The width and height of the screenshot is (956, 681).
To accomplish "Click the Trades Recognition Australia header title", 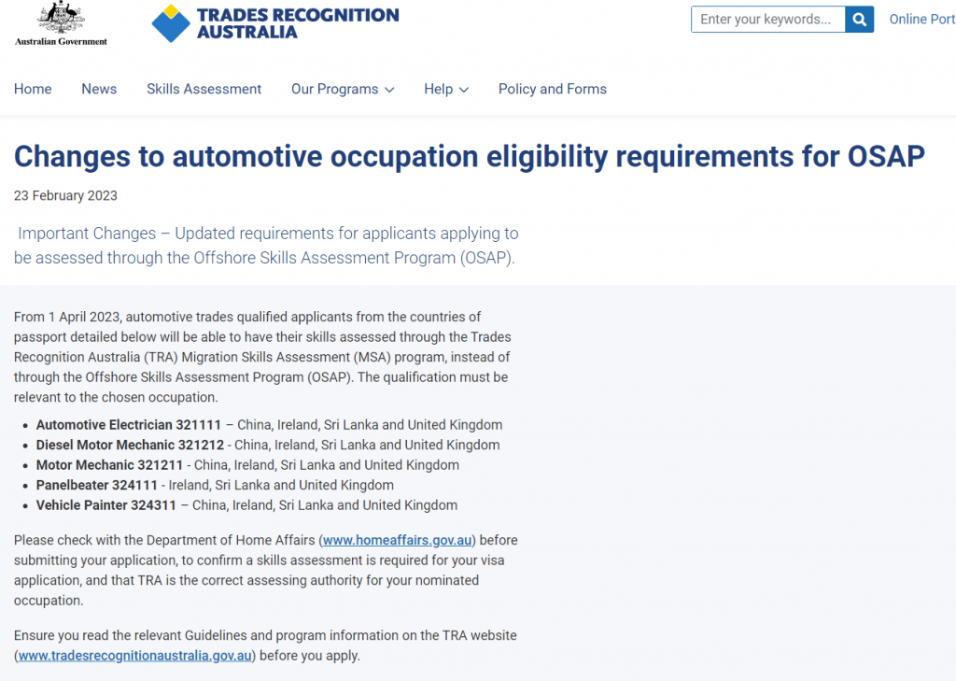I will click(297, 23).
